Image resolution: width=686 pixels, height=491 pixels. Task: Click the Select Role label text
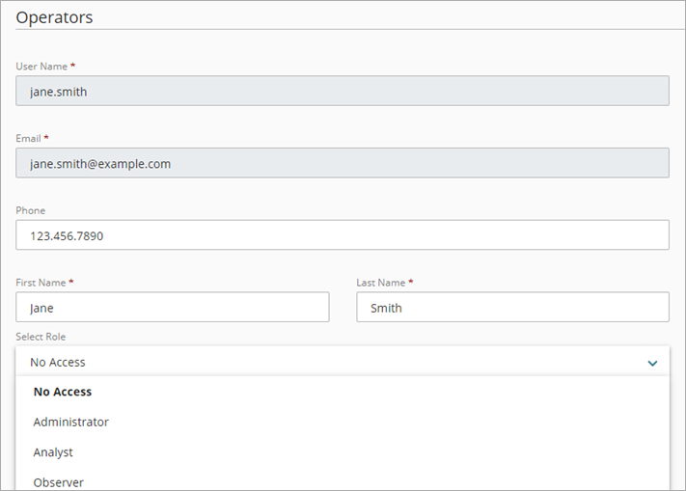click(x=41, y=337)
